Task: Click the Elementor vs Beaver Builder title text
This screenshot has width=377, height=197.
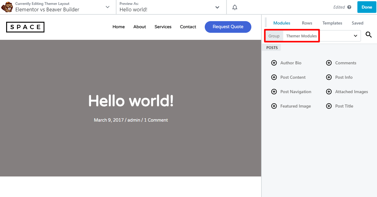Action: point(47,9)
